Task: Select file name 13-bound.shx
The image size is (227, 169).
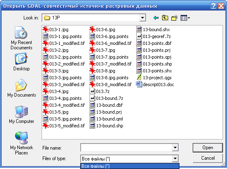Action: pyautogui.click(x=156, y=30)
